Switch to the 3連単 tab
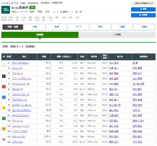This screenshot has width=157, height=146. [144, 27]
